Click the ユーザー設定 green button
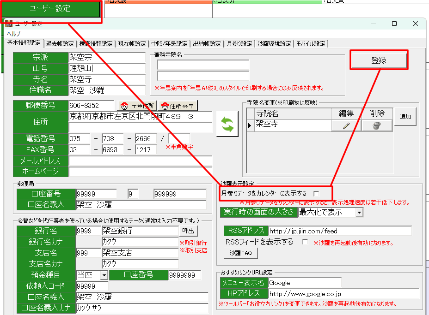The width and height of the screenshot is (429, 315). pyautogui.click(x=50, y=8)
